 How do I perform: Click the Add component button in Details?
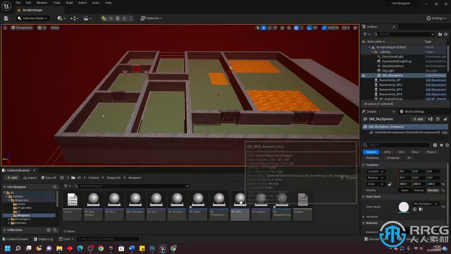coord(418,119)
